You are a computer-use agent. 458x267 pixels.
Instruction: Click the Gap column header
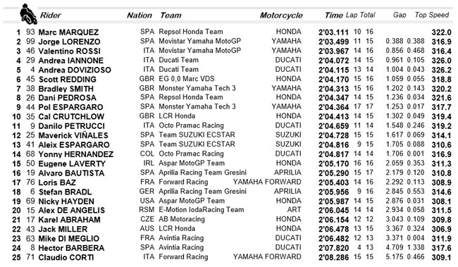coord(400,15)
